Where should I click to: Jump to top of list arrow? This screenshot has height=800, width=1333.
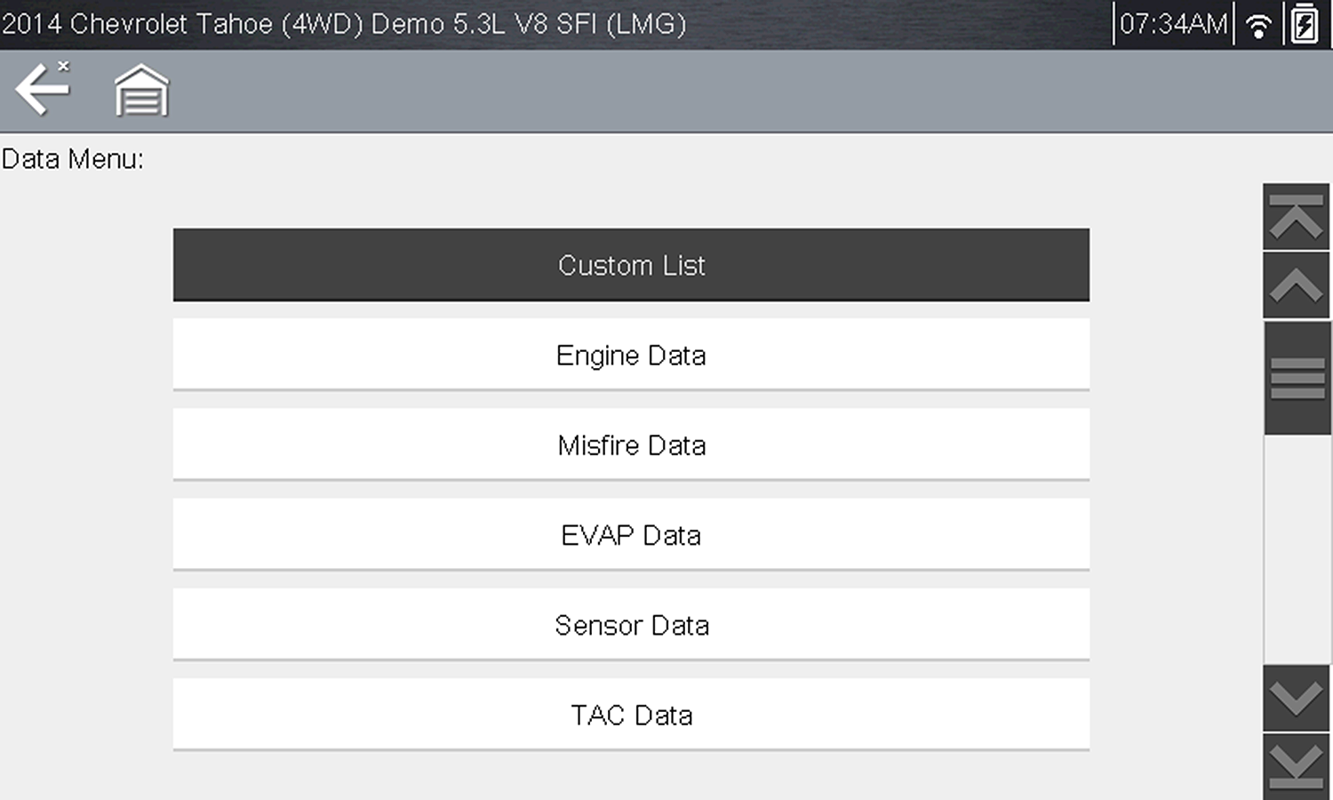coord(1297,217)
